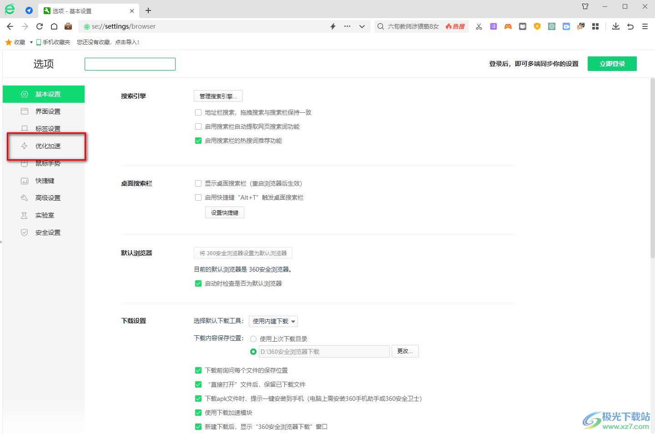Click the 更改... button
The image size is (655, 434).
click(x=405, y=351)
